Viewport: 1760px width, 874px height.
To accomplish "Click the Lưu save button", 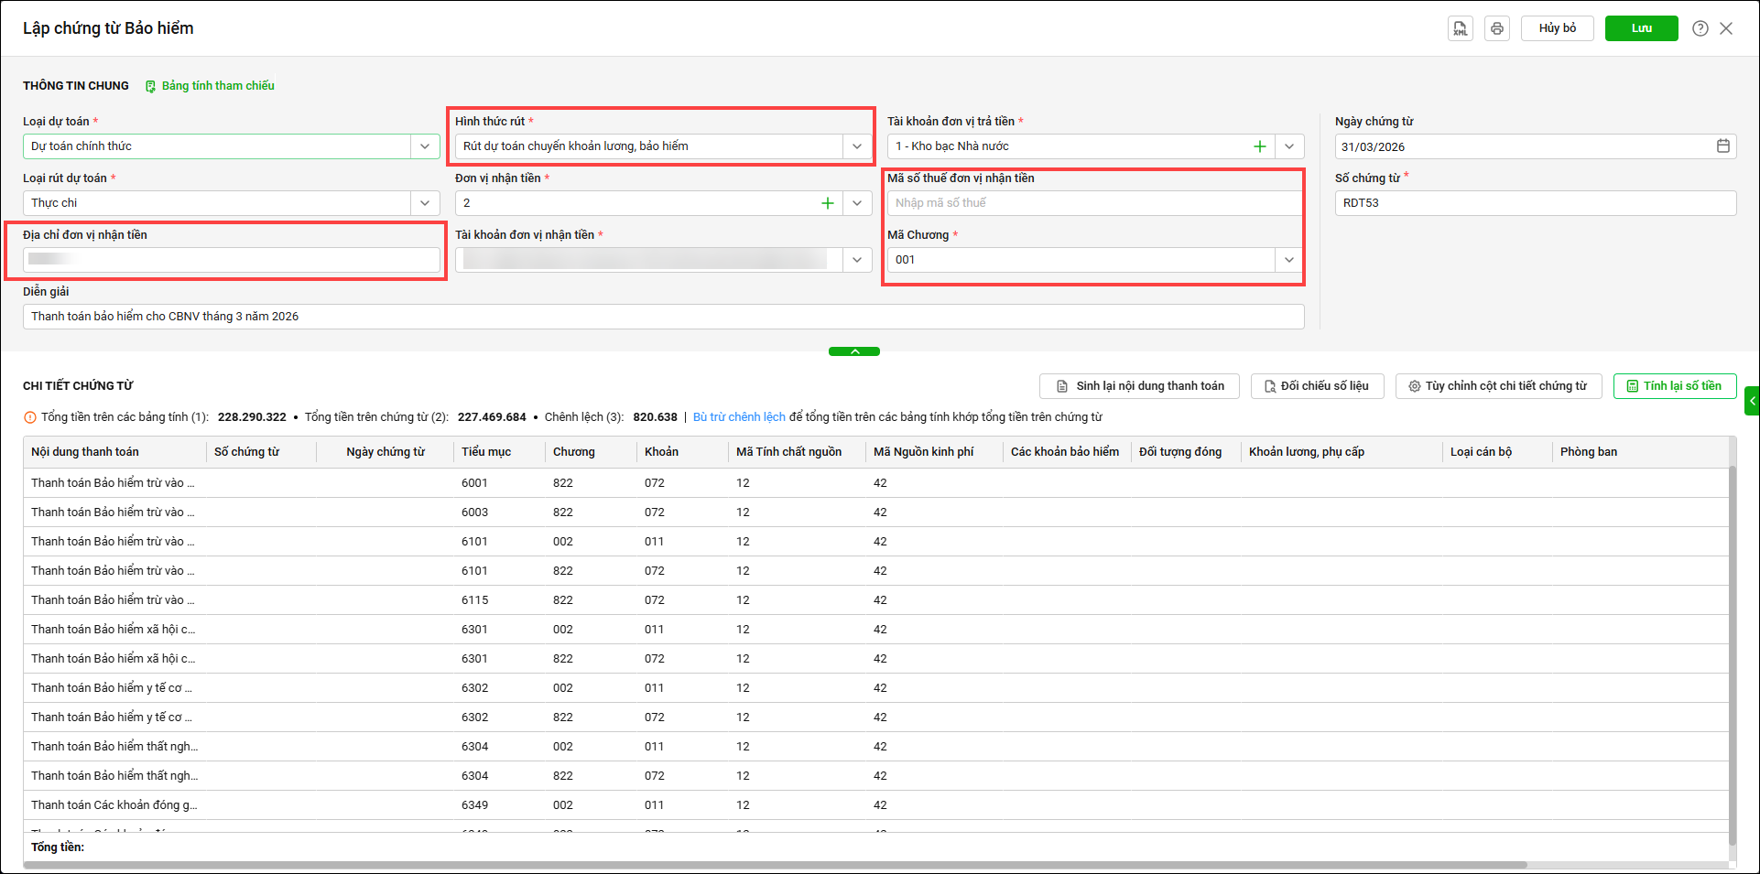I will (x=1641, y=28).
